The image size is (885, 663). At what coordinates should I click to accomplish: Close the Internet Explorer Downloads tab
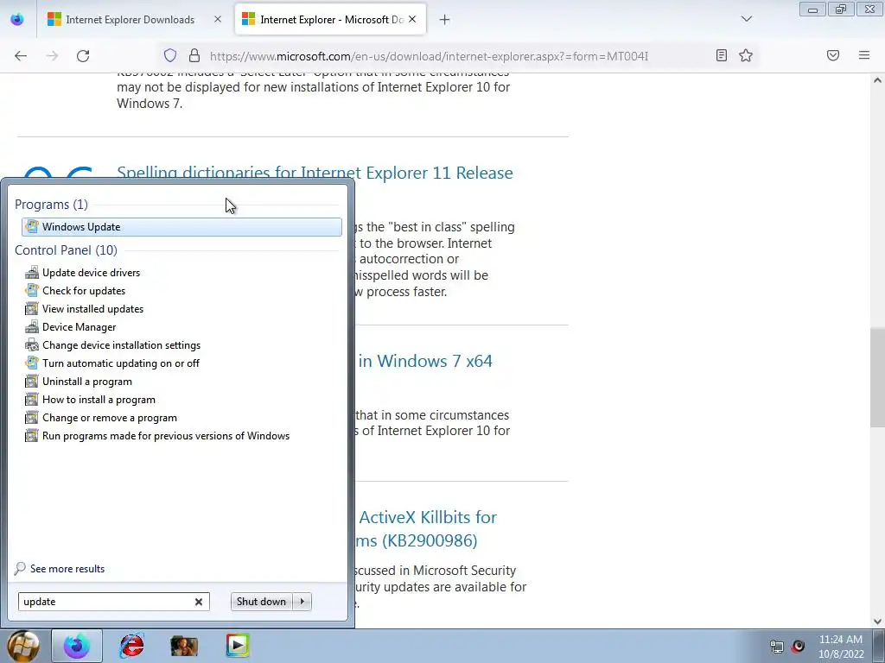tap(218, 19)
